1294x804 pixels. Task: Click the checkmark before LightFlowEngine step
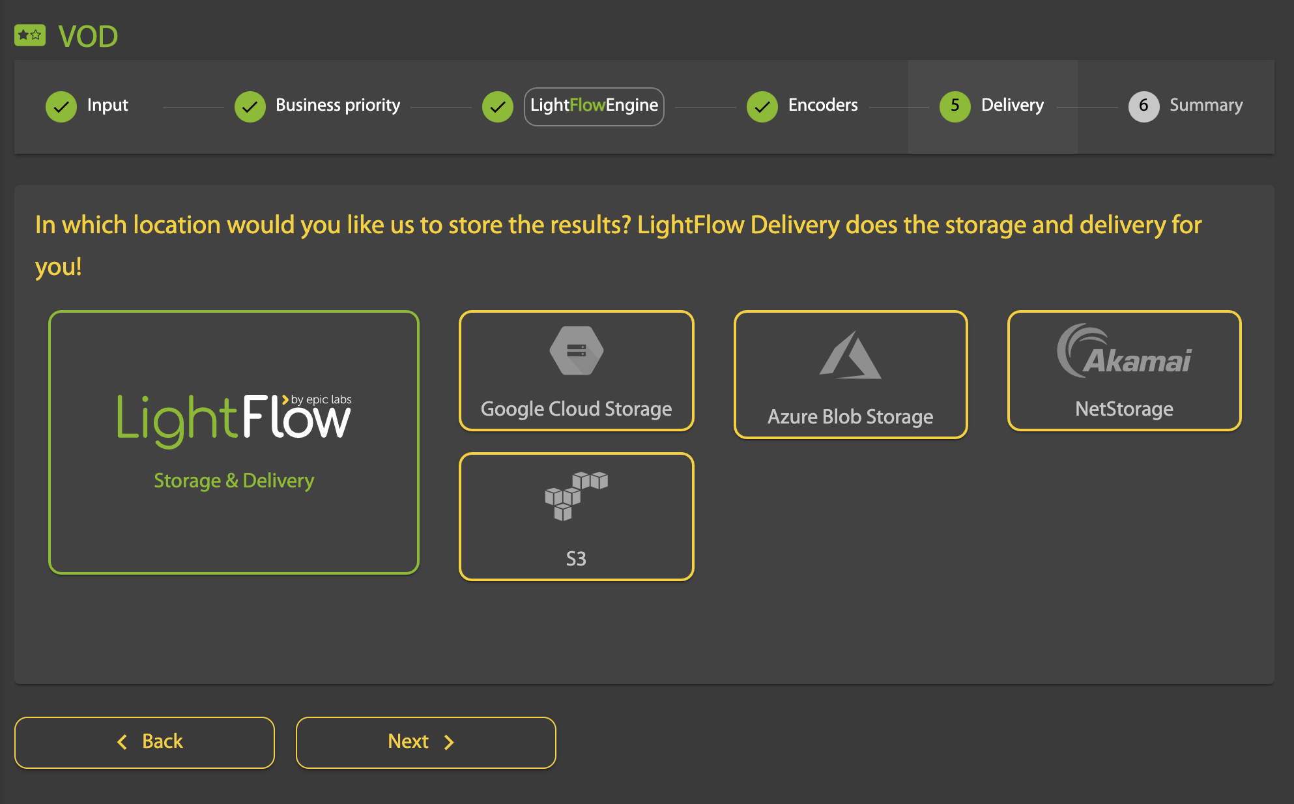tap(498, 106)
